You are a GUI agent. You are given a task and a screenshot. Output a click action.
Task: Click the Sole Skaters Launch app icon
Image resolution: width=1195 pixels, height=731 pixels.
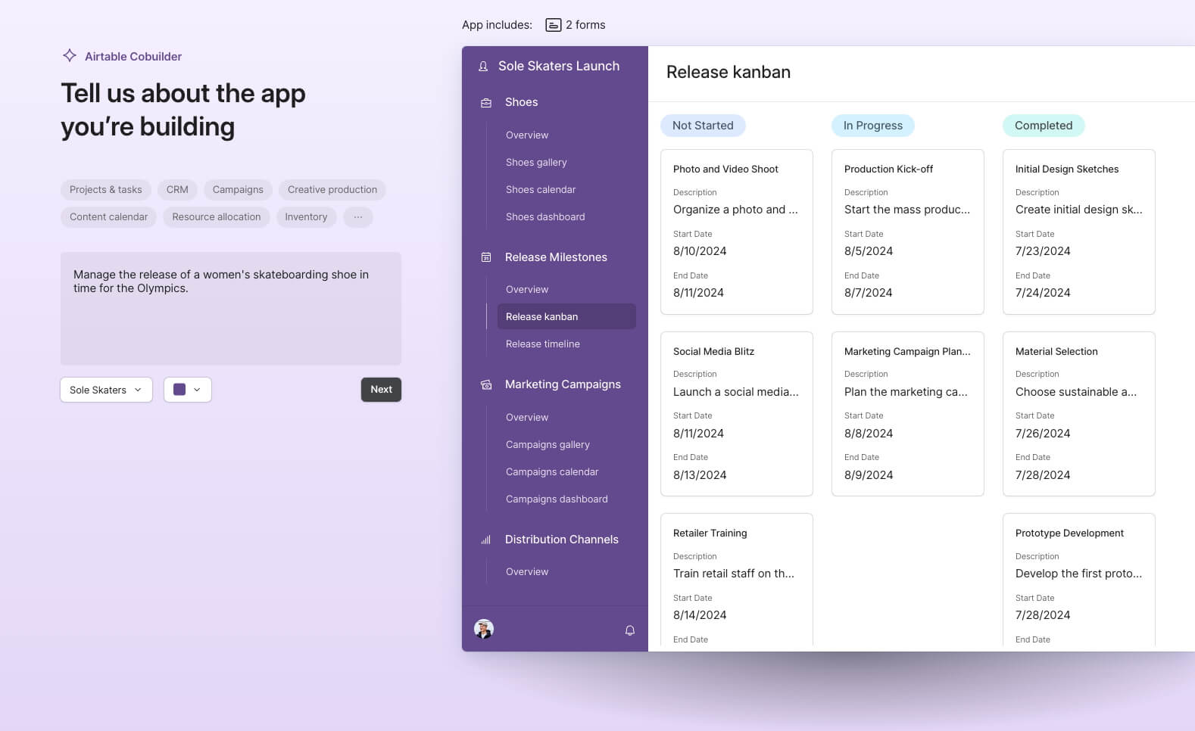[x=483, y=67]
